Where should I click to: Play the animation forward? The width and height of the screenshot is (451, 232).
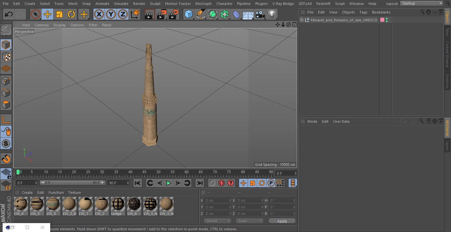[168, 183]
